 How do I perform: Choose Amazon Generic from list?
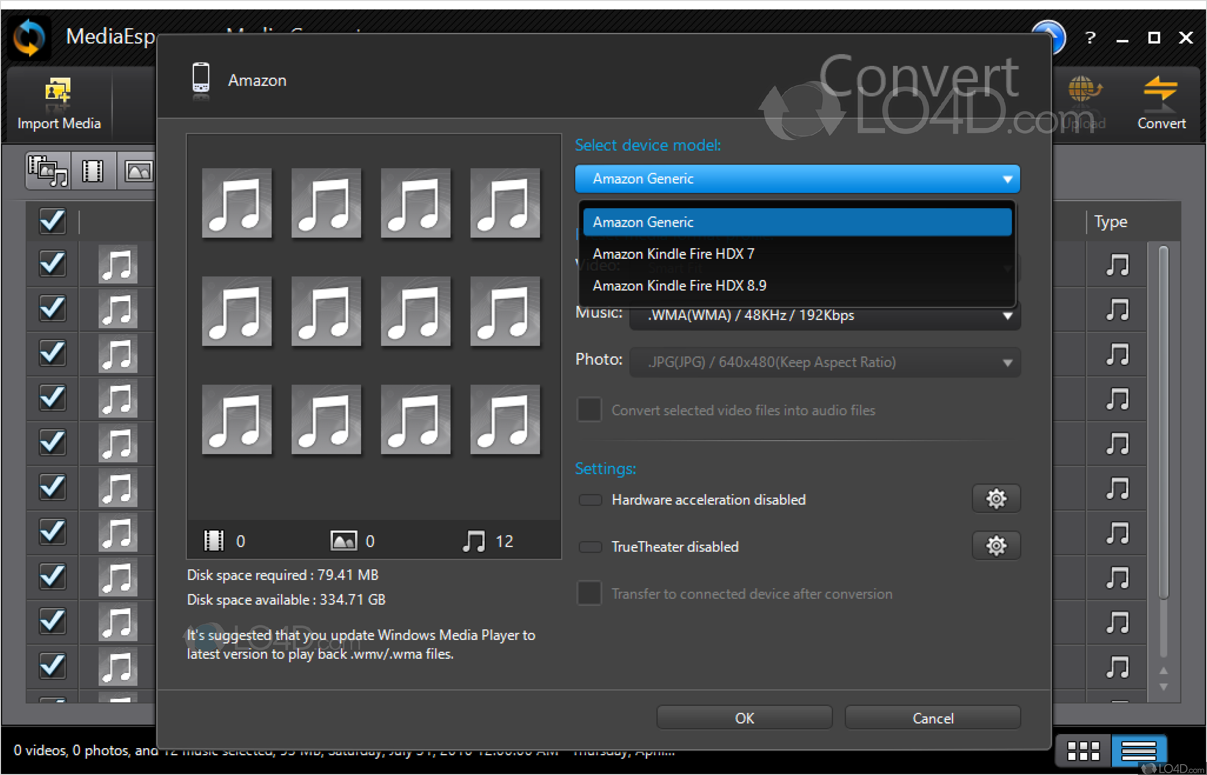point(797,222)
